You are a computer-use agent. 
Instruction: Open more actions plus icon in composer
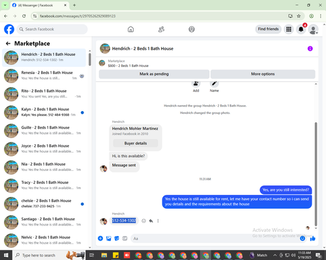pyautogui.click(x=100, y=239)
